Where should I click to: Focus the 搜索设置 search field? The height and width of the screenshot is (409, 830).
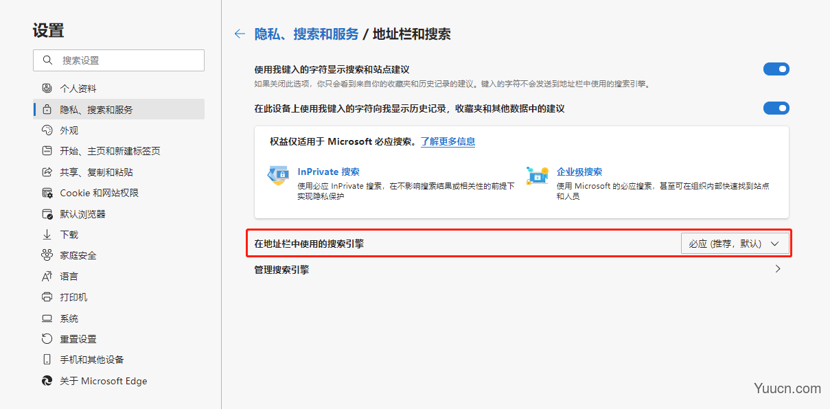click(x=119, y=60)
